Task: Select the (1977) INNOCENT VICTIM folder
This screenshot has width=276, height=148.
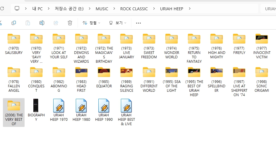Action: coord(262,46)
